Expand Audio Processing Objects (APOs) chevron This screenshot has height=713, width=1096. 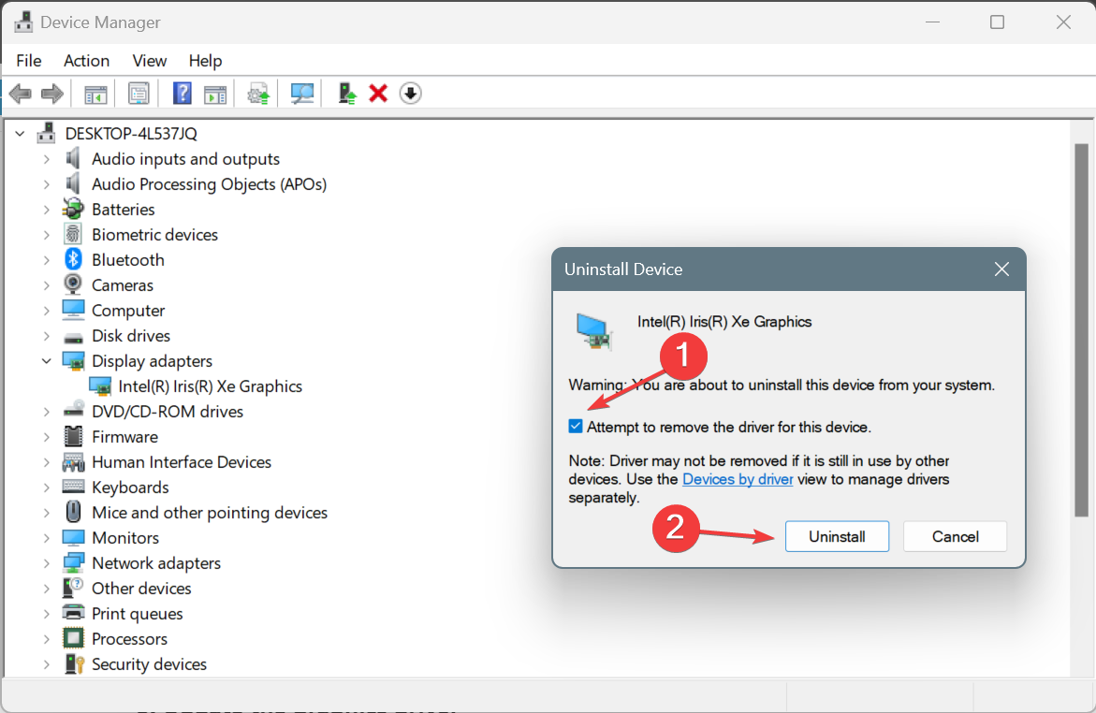pos(46,184)
